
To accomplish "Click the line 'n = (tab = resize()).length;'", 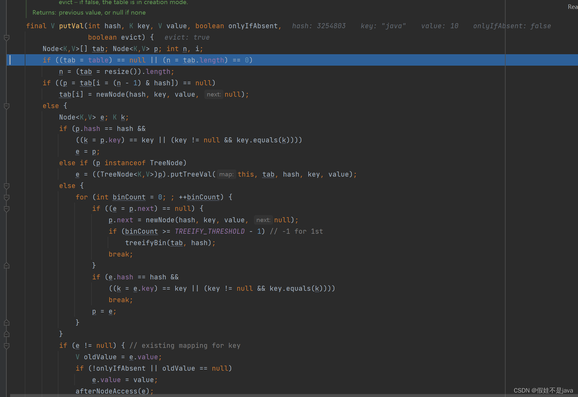I will (117, 72).
